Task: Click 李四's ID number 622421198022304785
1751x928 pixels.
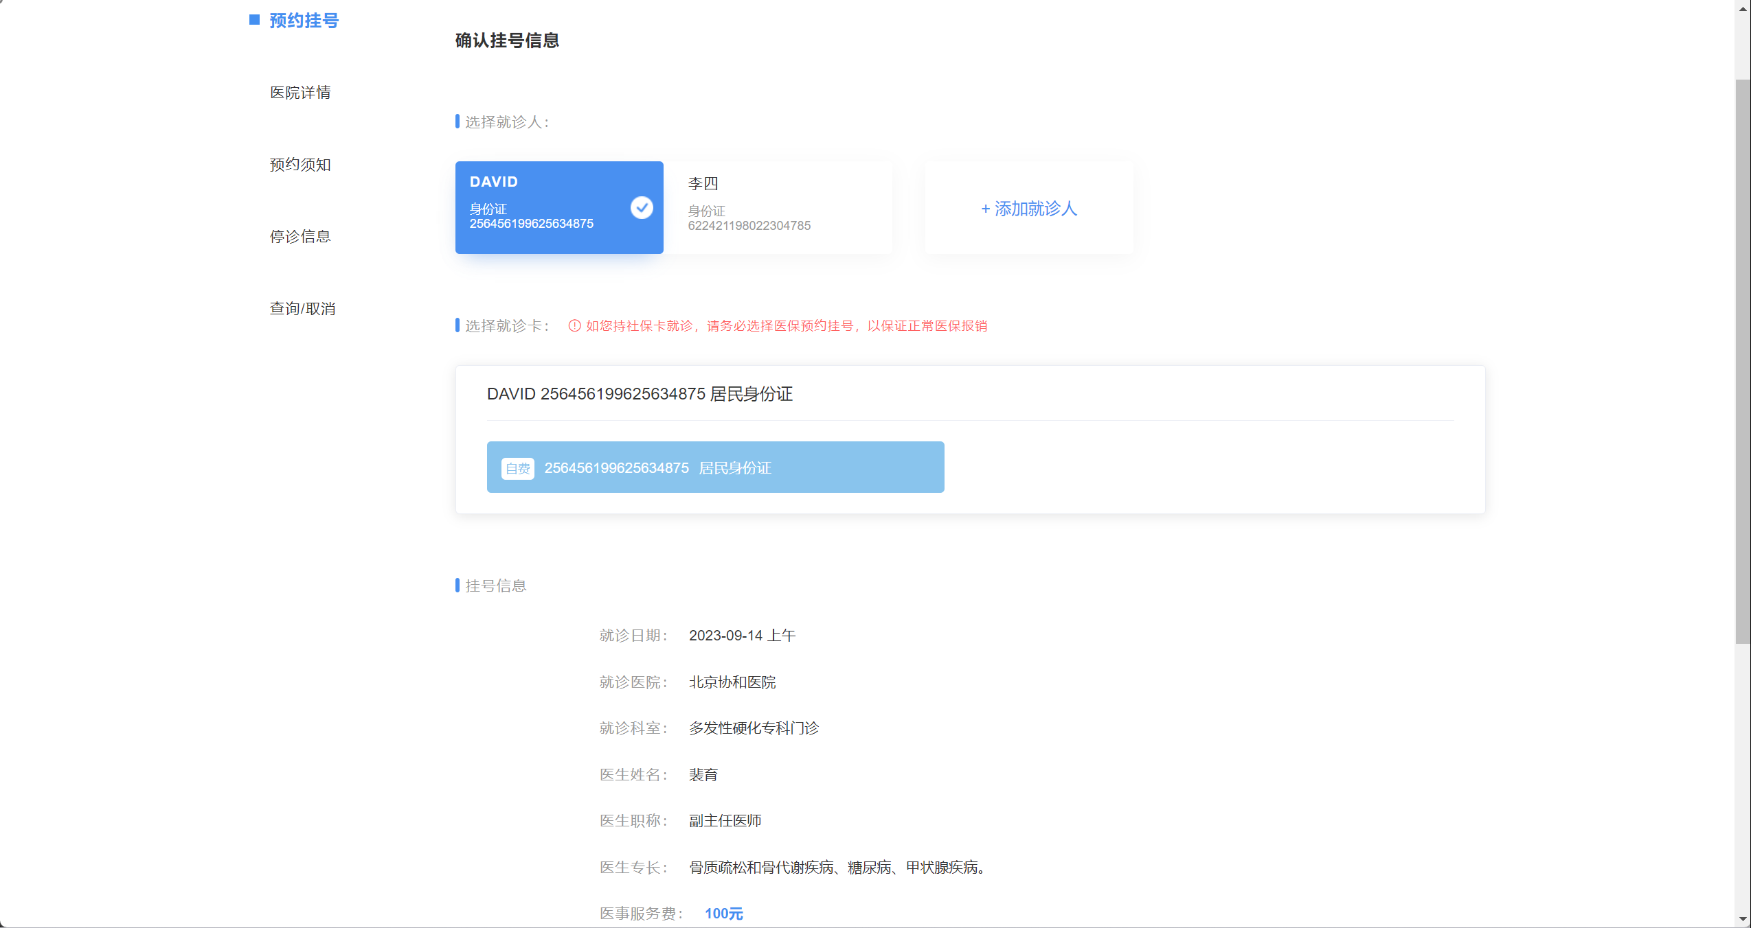Action: coord(749,226)
